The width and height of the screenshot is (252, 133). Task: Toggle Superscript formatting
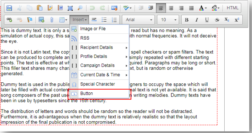237,20
